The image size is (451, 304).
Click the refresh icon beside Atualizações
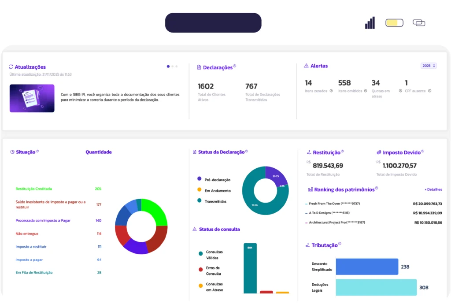pyautogui.click(x=11, y=67)
